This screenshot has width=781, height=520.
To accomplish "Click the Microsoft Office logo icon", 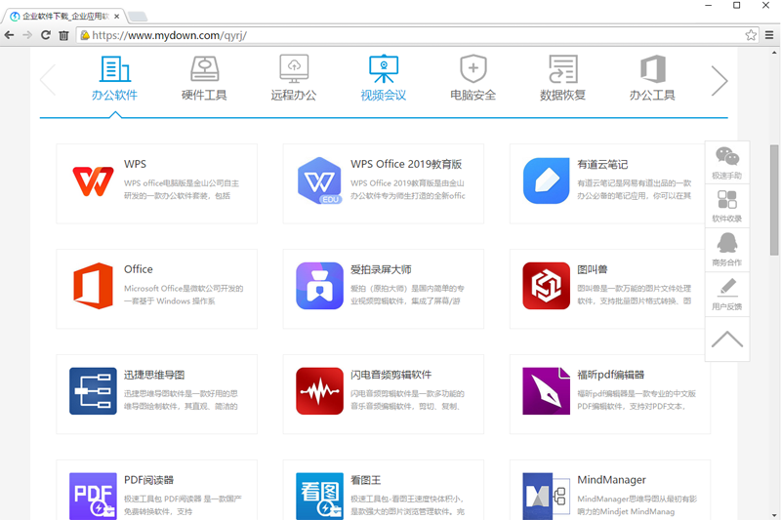I will [x=93, y=286].
